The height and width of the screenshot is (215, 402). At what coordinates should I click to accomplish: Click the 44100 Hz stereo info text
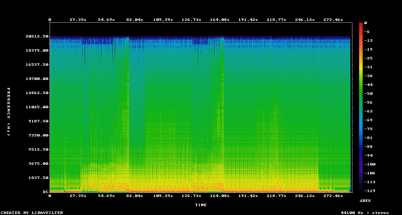pos(364,213)
